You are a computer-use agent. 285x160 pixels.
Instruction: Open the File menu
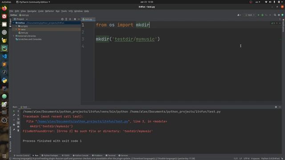(x=11, y=11)
